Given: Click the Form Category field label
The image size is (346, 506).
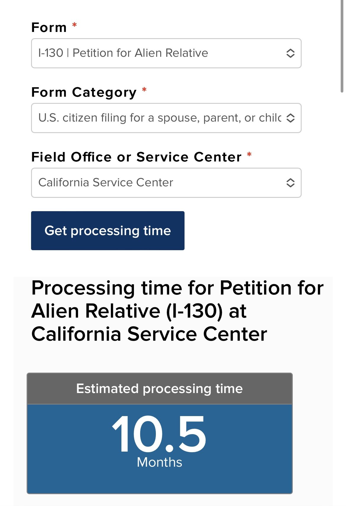Looking at the screenshot, I should 84,92.
